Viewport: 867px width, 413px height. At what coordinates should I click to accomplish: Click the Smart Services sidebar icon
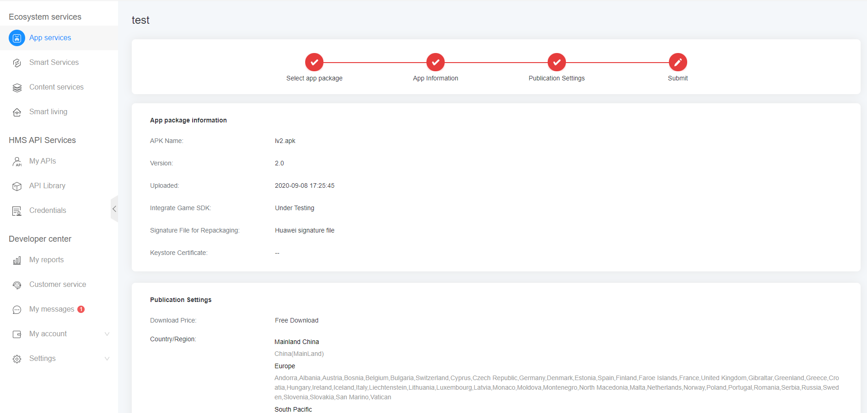click(17, 63)
